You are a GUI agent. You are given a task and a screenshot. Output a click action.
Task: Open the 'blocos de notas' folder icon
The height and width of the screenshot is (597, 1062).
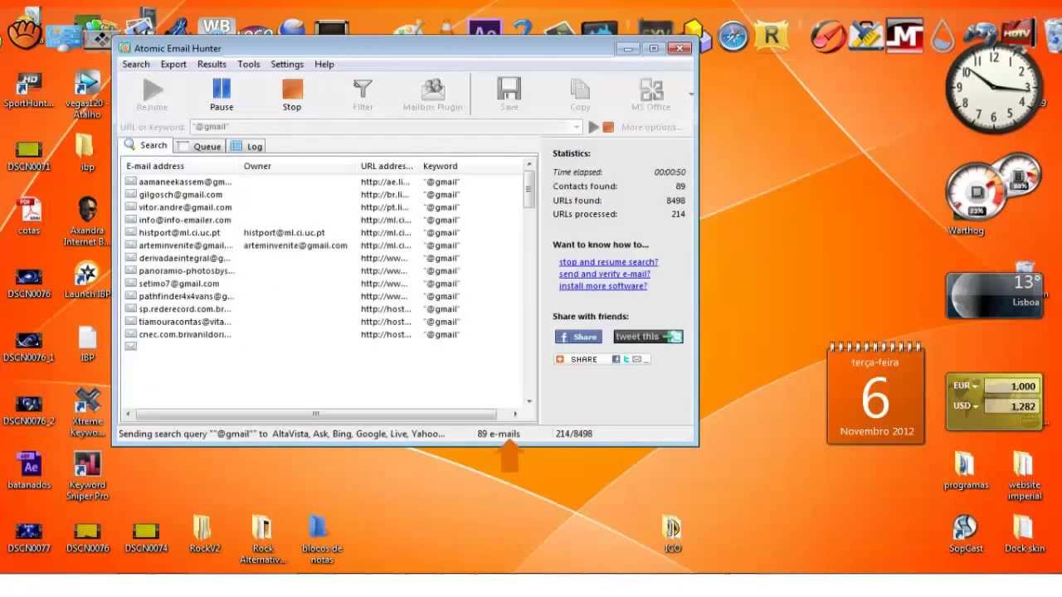tap(321, 540)
